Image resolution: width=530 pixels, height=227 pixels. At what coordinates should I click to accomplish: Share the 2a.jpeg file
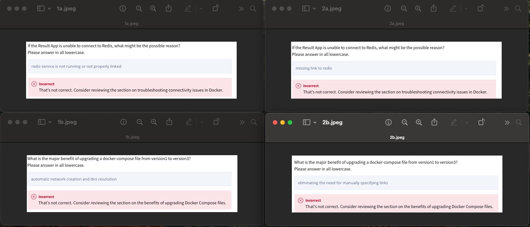tap(433, 8)
